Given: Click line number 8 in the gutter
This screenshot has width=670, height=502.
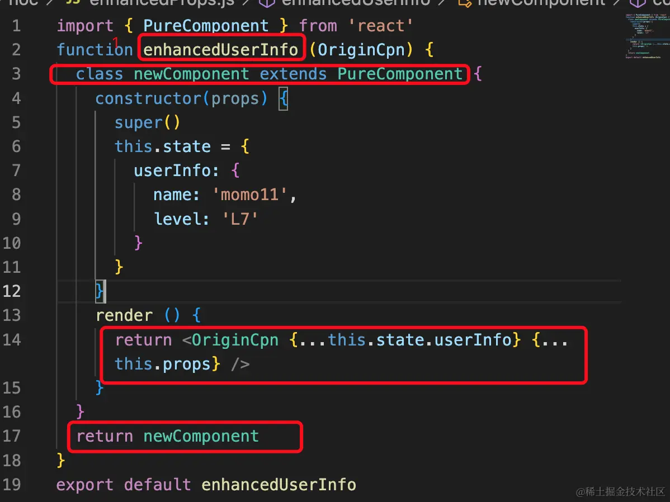Looking at the screenshot, I should pos(16,195).
